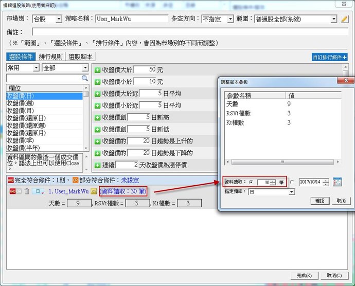
Task: Click the 完成(K) button
Action: tap(305, 275)
